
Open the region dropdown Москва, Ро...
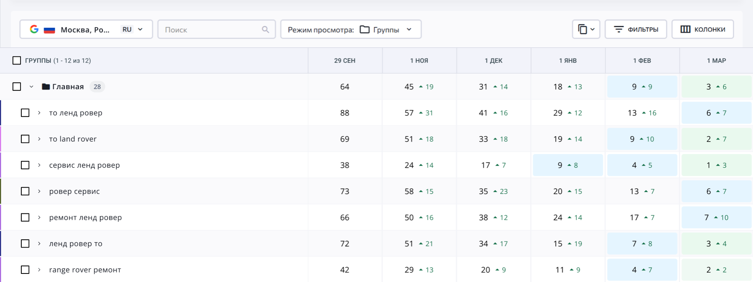[86, 29]
